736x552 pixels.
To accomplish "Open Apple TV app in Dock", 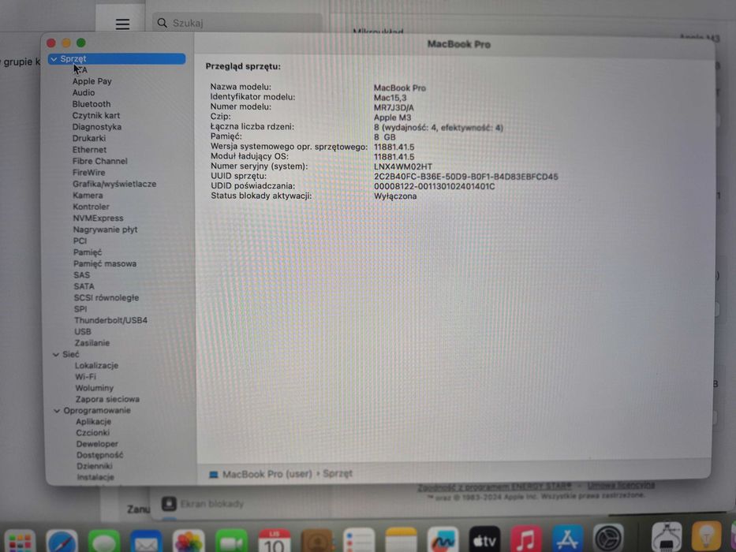I will pos(484,540).
